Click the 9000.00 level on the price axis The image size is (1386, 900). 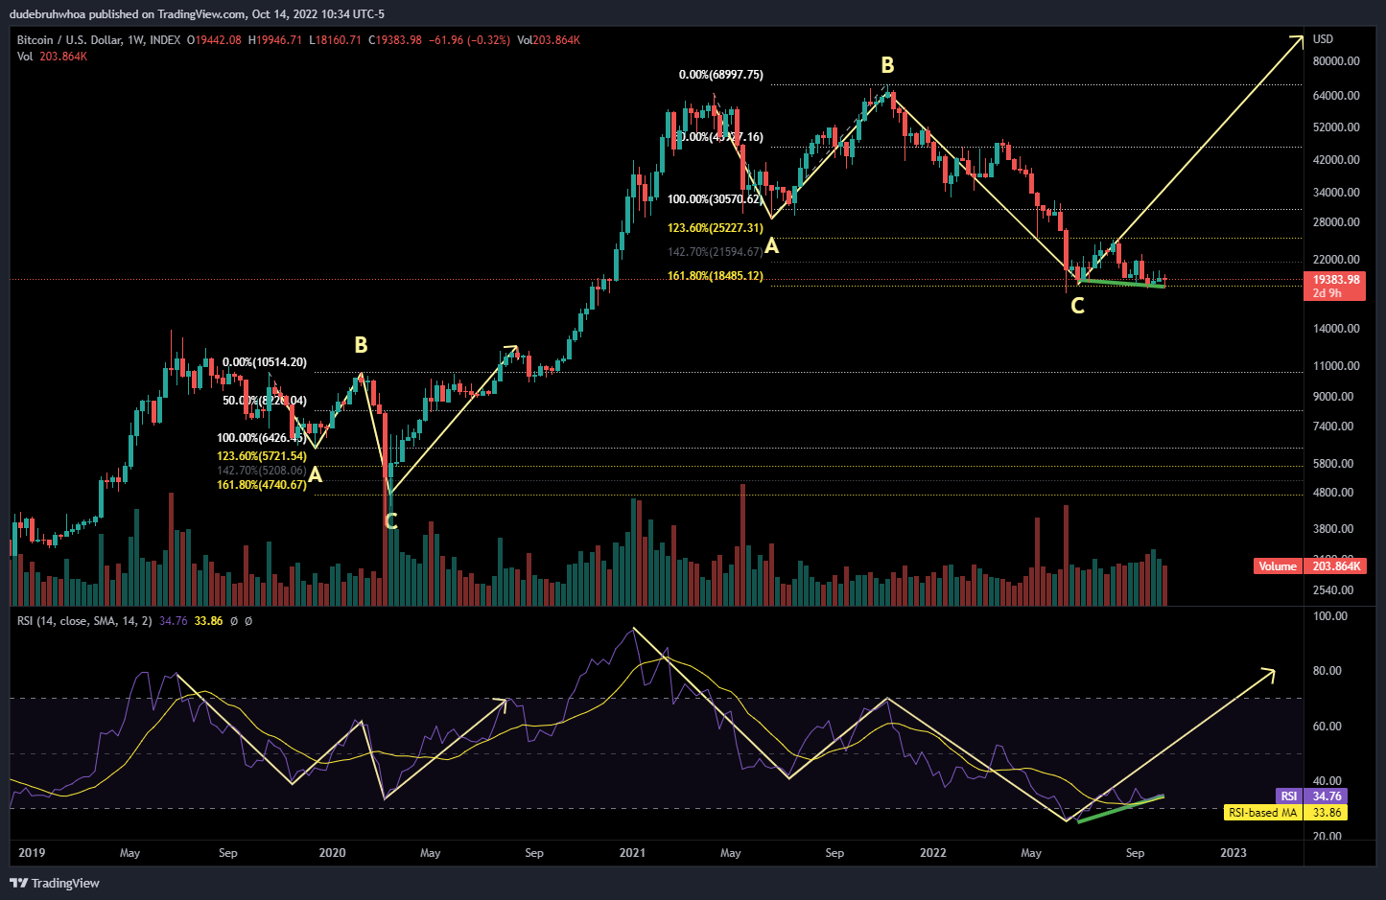[x=1333, y=397]
